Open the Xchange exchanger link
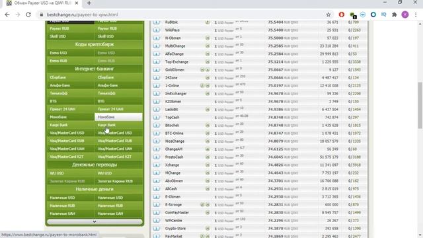Viewport: 423px width, 238px height. [x=172, y=165]
